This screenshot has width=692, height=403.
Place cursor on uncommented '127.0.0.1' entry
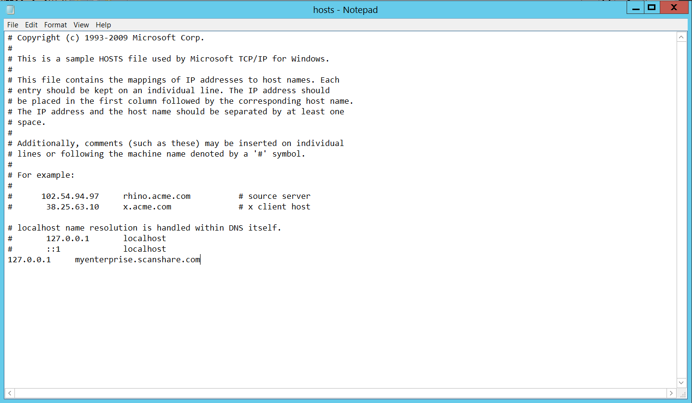pyautogui.click(x=29, y=260)
